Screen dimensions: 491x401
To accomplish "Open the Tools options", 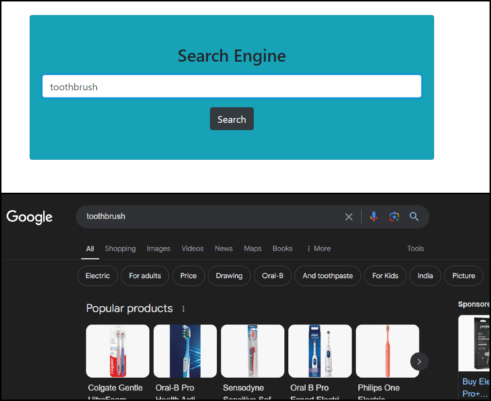I will point(416,249).
